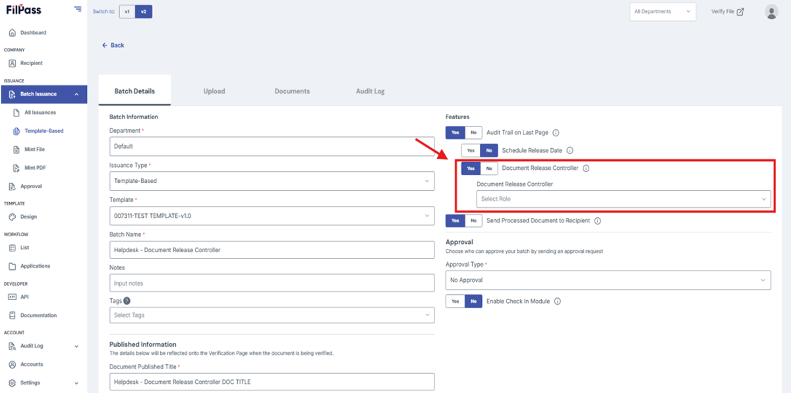791x393 pixels.
Task: Collapse the Batch Issuance sidebar chevron
Action: coord(76,94)
